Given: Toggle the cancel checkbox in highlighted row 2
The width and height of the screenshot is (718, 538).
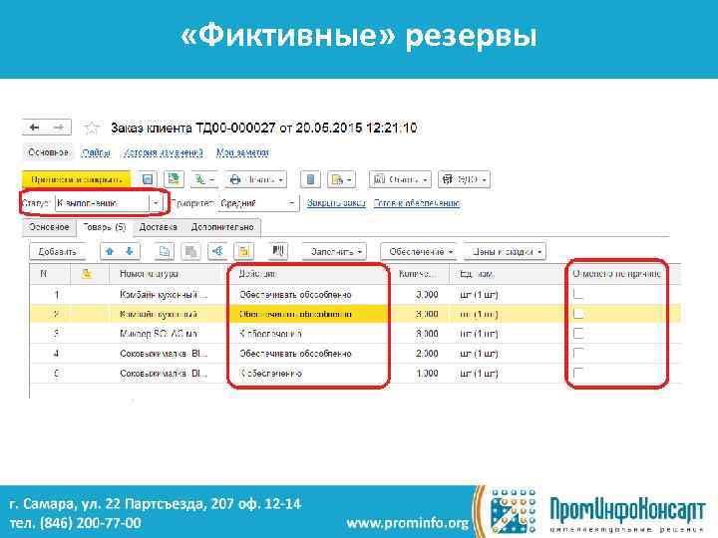Looking at the screenshot, I should (577, 314).
